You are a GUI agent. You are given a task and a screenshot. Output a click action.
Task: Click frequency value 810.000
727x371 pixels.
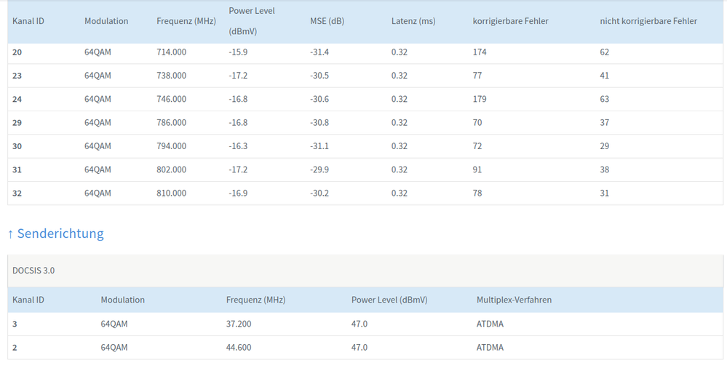coord(171,194)
